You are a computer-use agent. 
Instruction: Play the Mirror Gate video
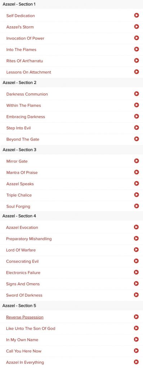tap(137, 161)
